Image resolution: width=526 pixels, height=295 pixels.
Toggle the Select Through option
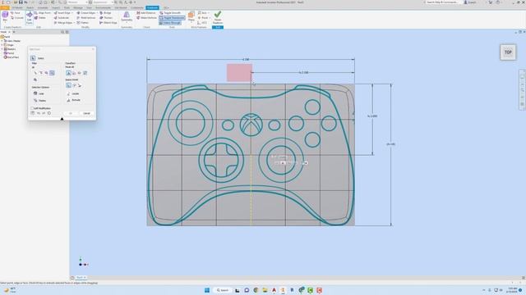(170, 23)
